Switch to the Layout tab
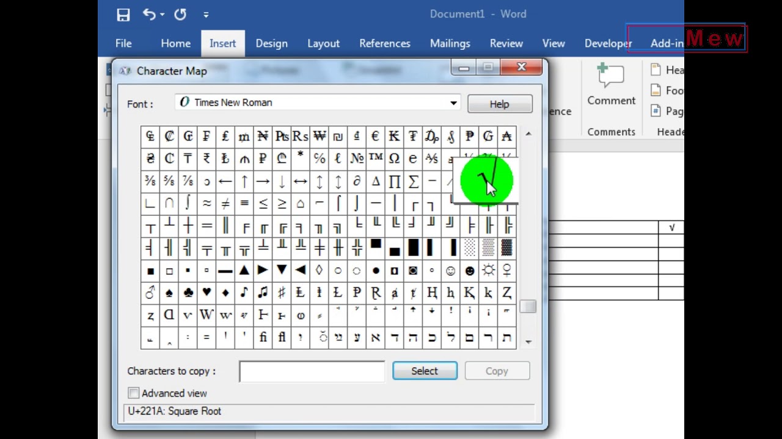 pos(323,43)
